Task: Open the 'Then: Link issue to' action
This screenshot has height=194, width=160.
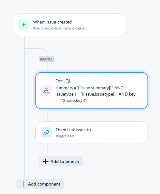Action: pos(73,130)
